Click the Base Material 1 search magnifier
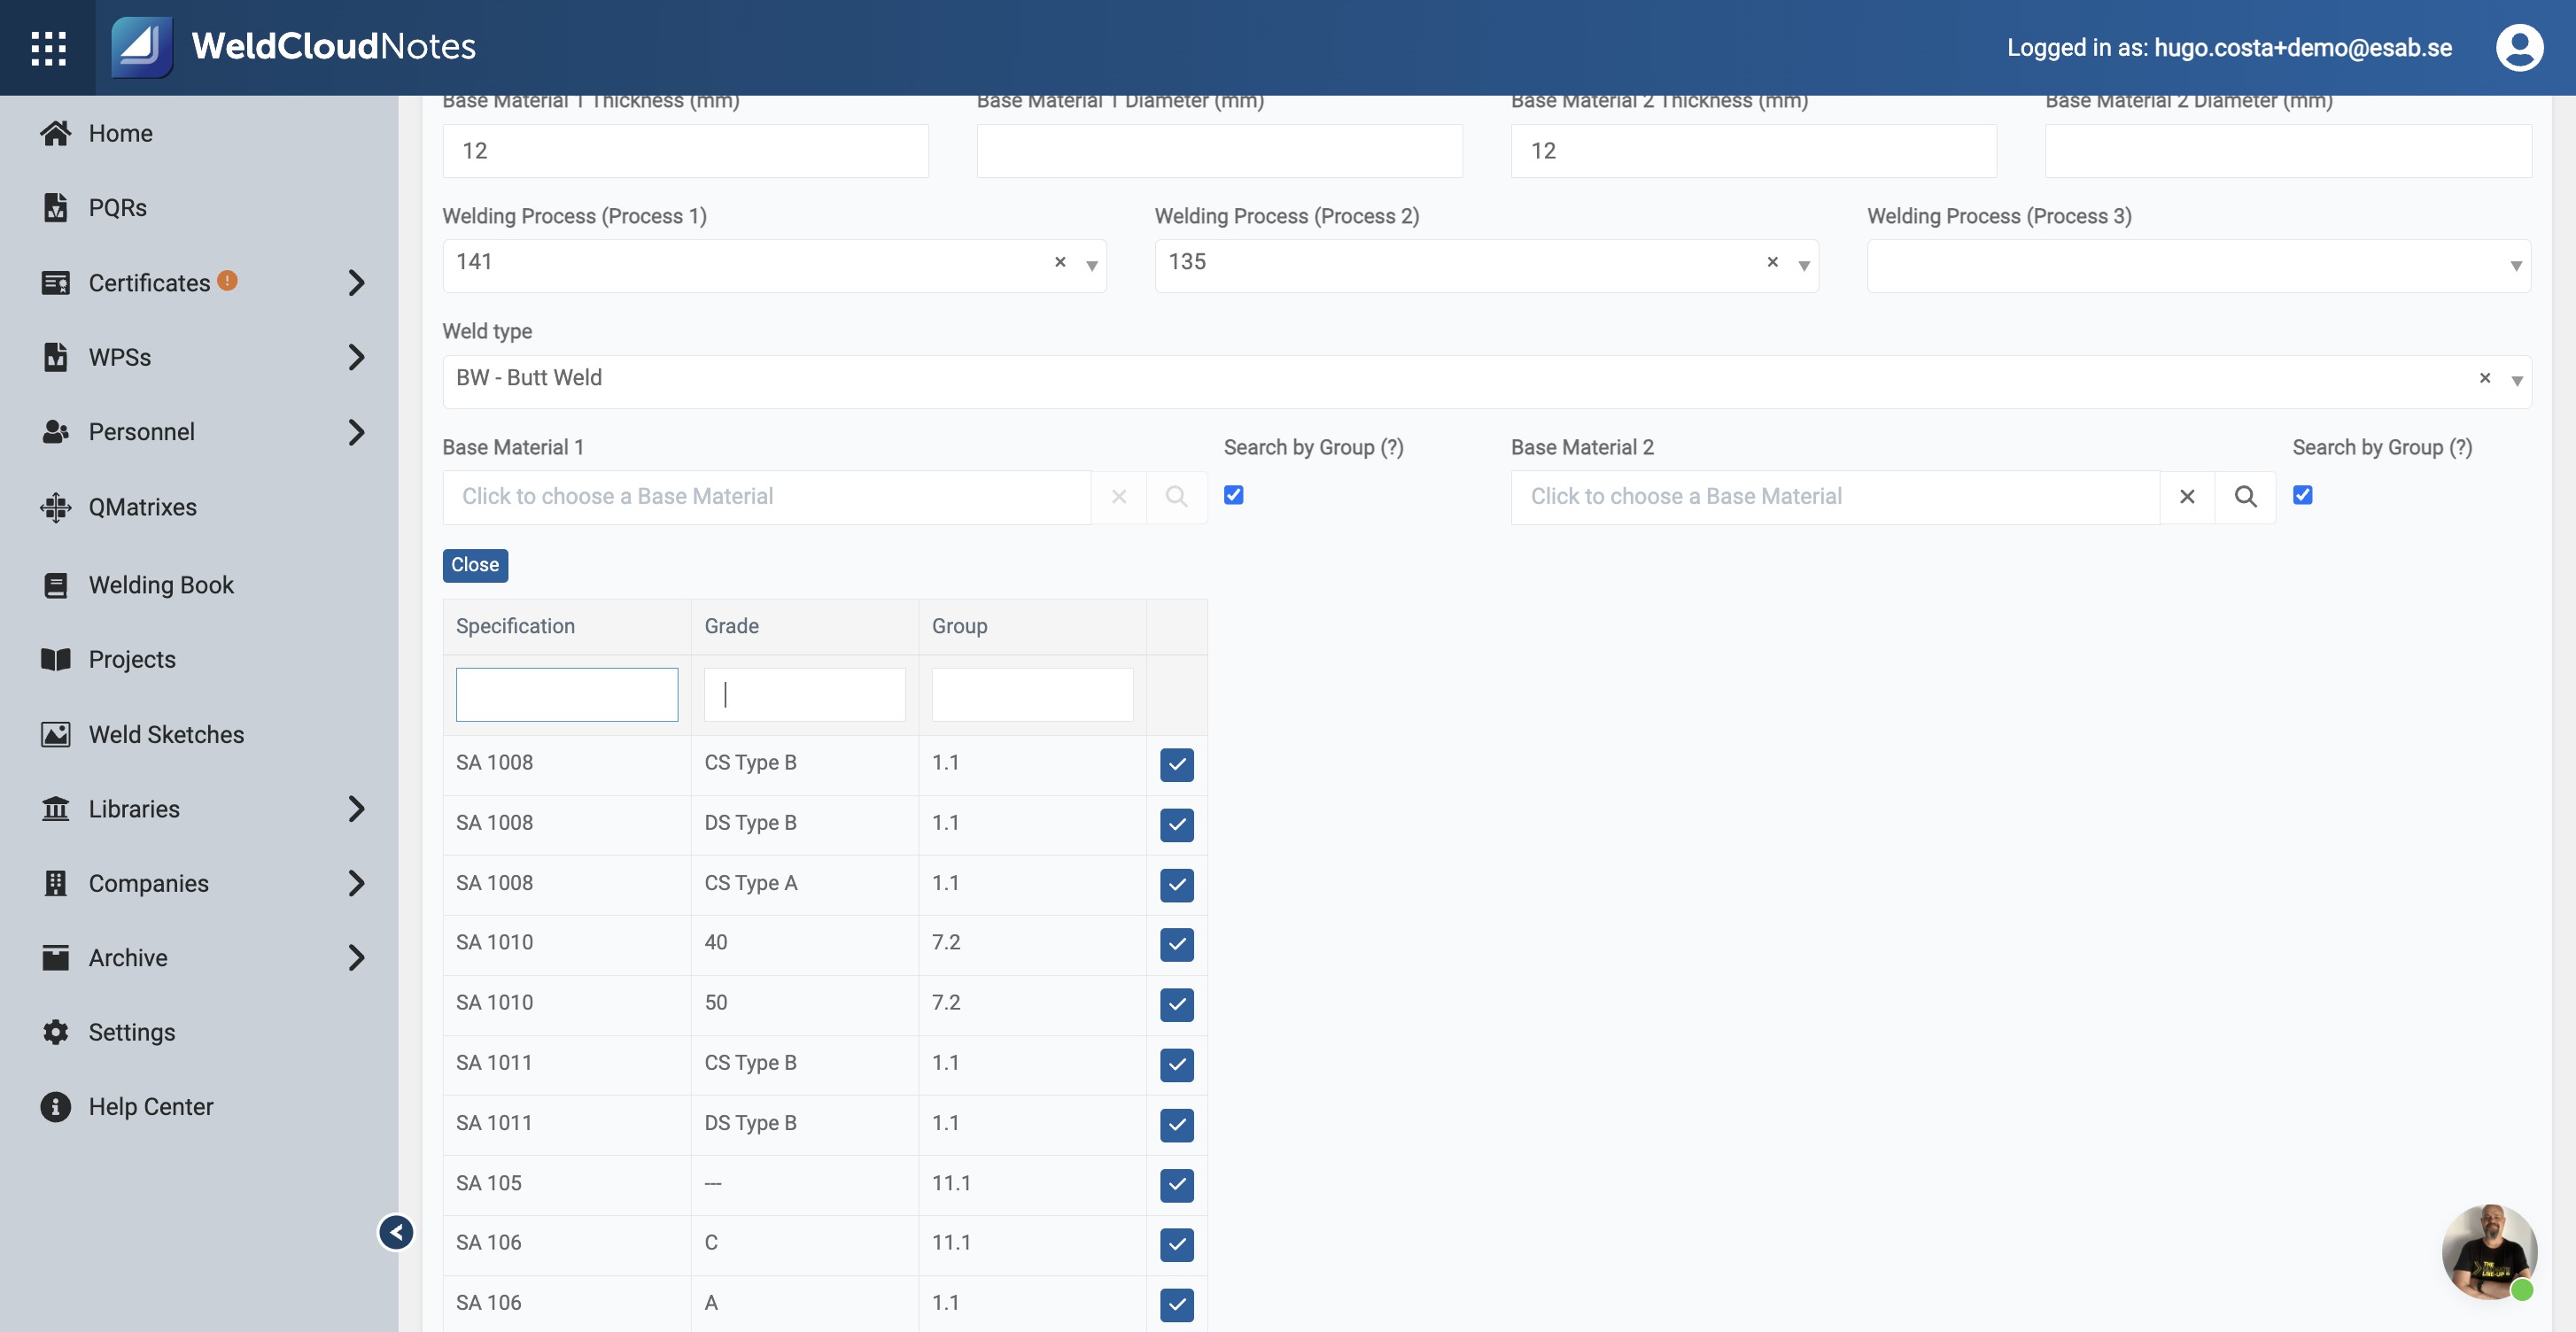Screen dimensions: 2576x1332 pyautogui.click(x=1176, y=497)
